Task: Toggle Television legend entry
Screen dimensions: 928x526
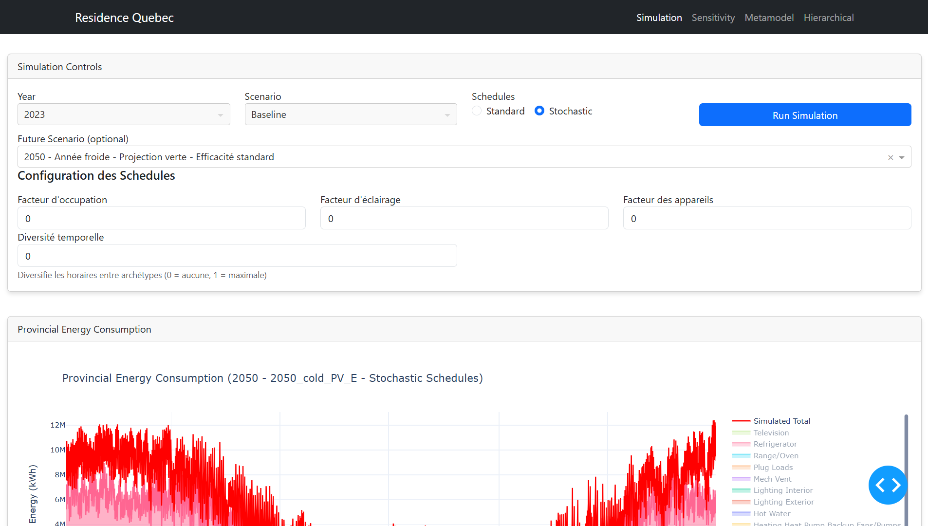Action: point(761,432)
